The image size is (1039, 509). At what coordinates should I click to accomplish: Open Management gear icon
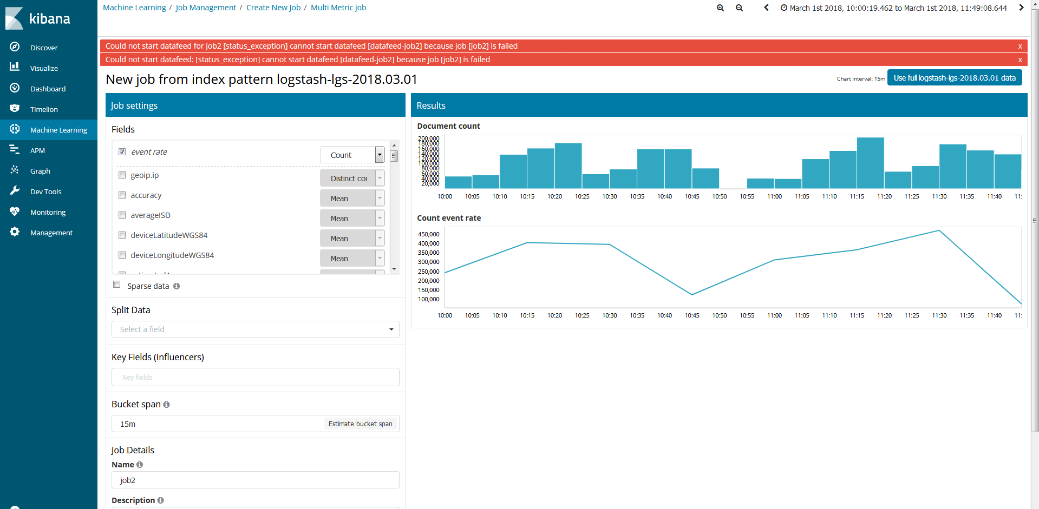15,232
